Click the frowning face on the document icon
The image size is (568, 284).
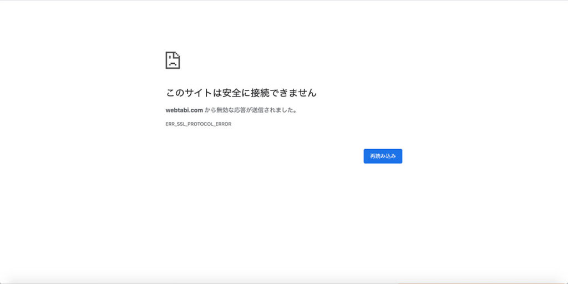[173, 63]
